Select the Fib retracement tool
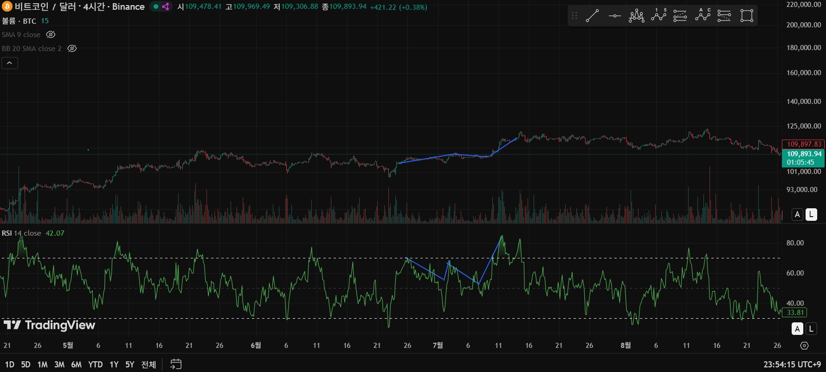Screen dimensions: 826x372 pos(680,16)
